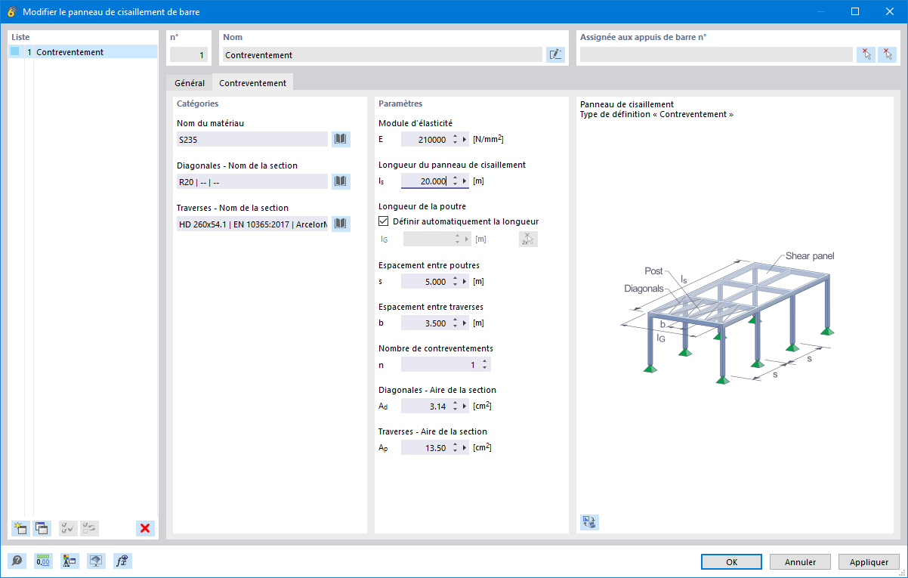
Task: Click spinner arrows of b value 3.500
Action: tap(455, 323)
